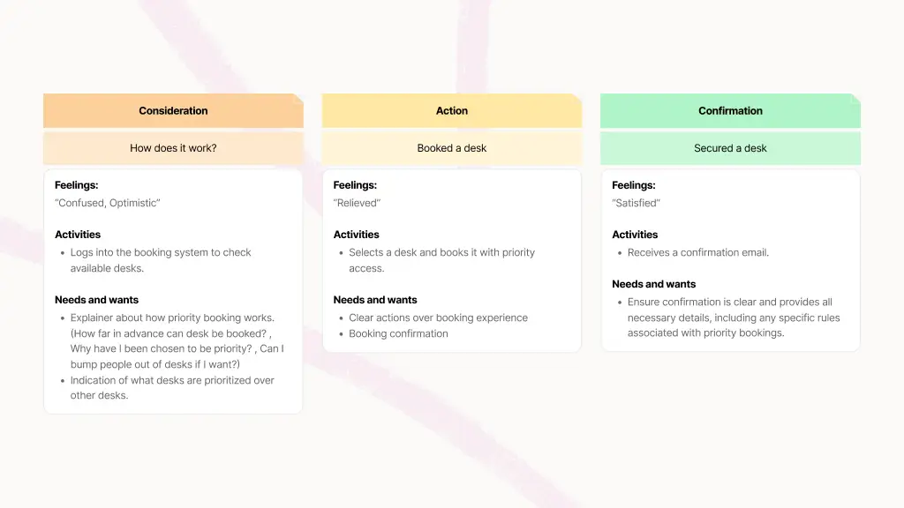Select the "Indication of what desks are prioritized" bullet

coord(172,388)
